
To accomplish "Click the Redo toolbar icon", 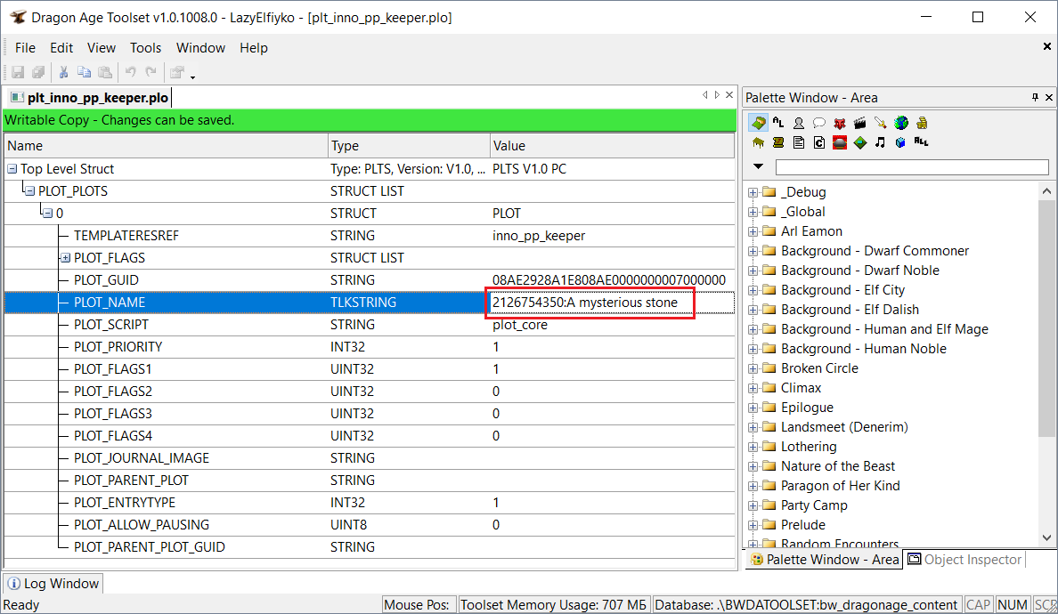I will [x=151, y=72].
